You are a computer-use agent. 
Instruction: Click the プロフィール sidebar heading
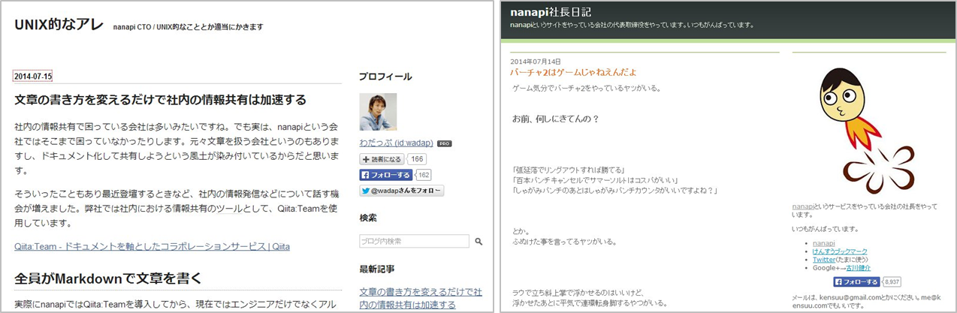tap(385, 77)
